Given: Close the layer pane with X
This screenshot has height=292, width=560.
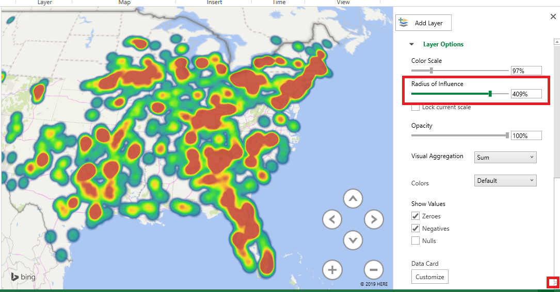Looking at the screenshot, I should (x=553, y=16).
